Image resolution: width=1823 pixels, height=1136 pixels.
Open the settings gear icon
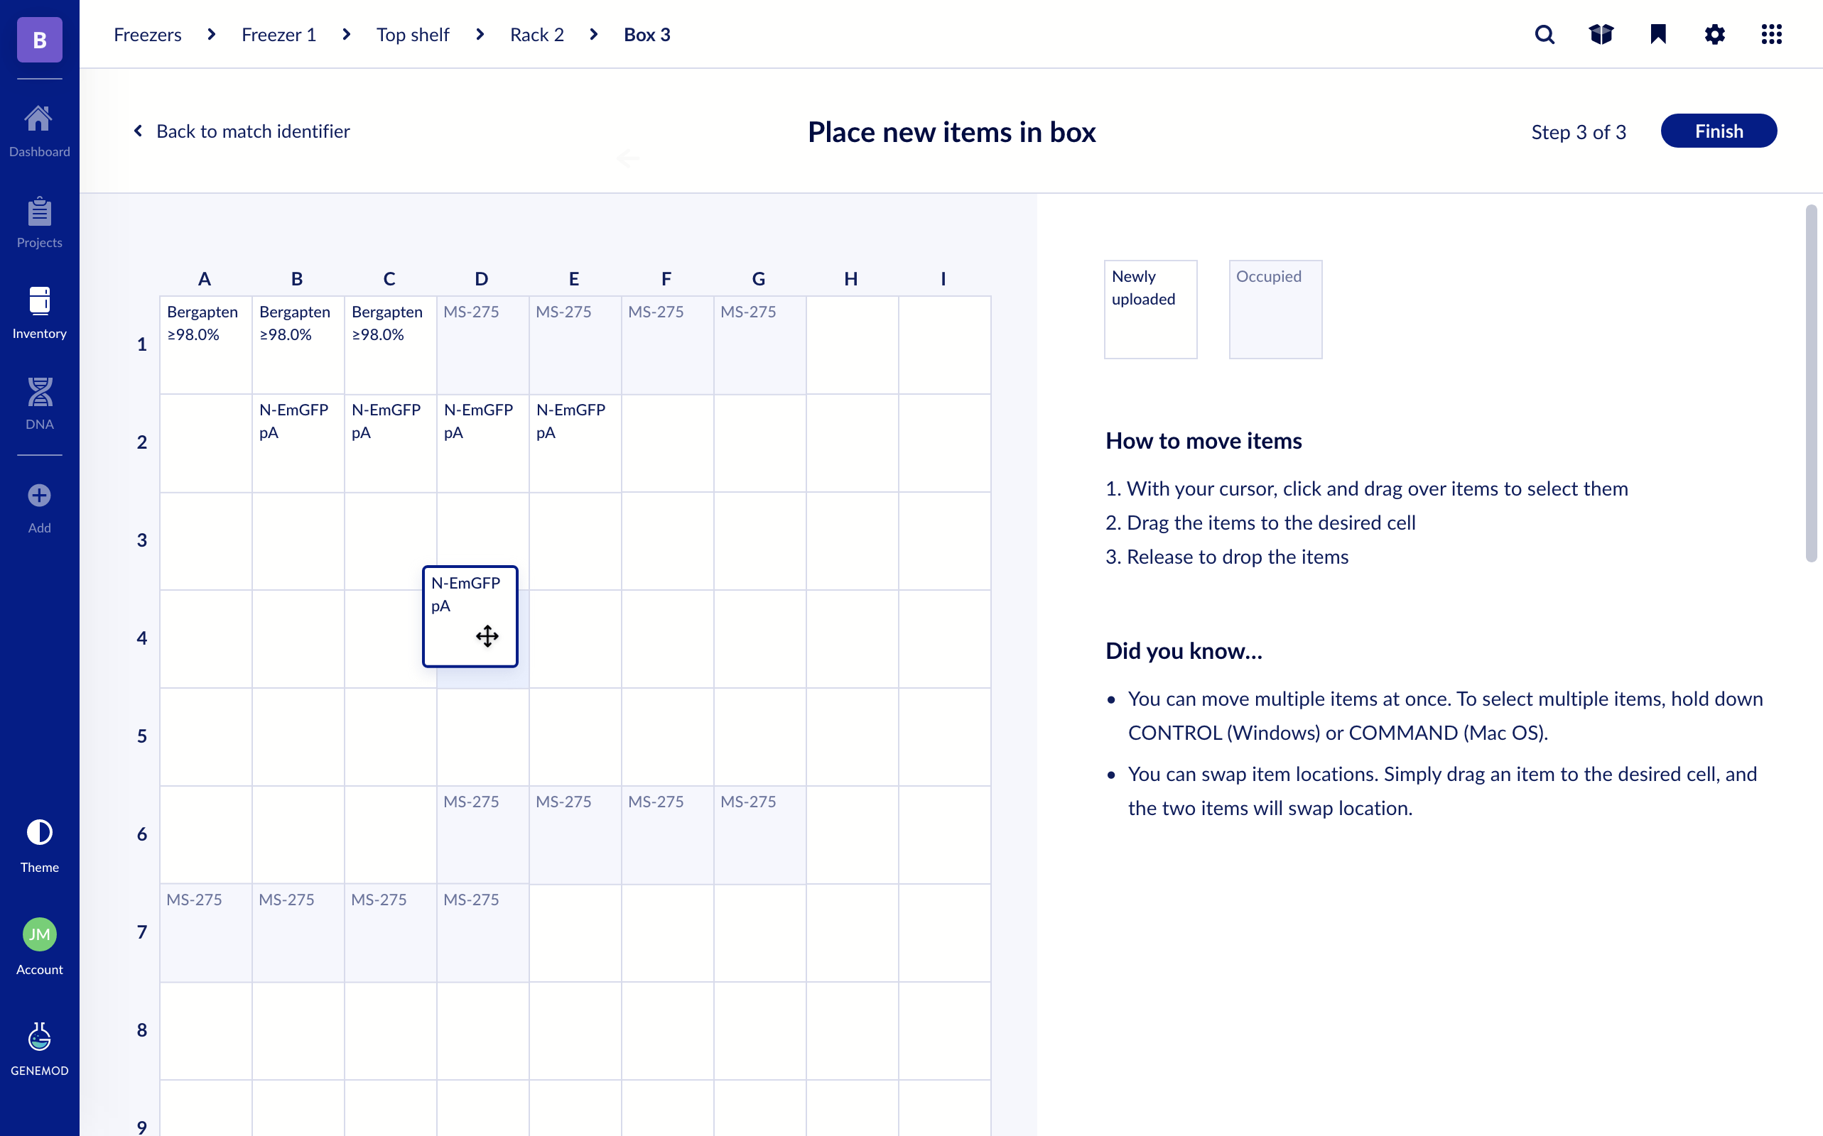1715,35
